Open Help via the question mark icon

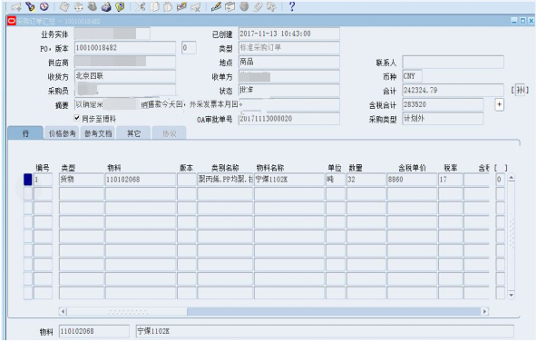pyautogui.click(x=292, y=6)
